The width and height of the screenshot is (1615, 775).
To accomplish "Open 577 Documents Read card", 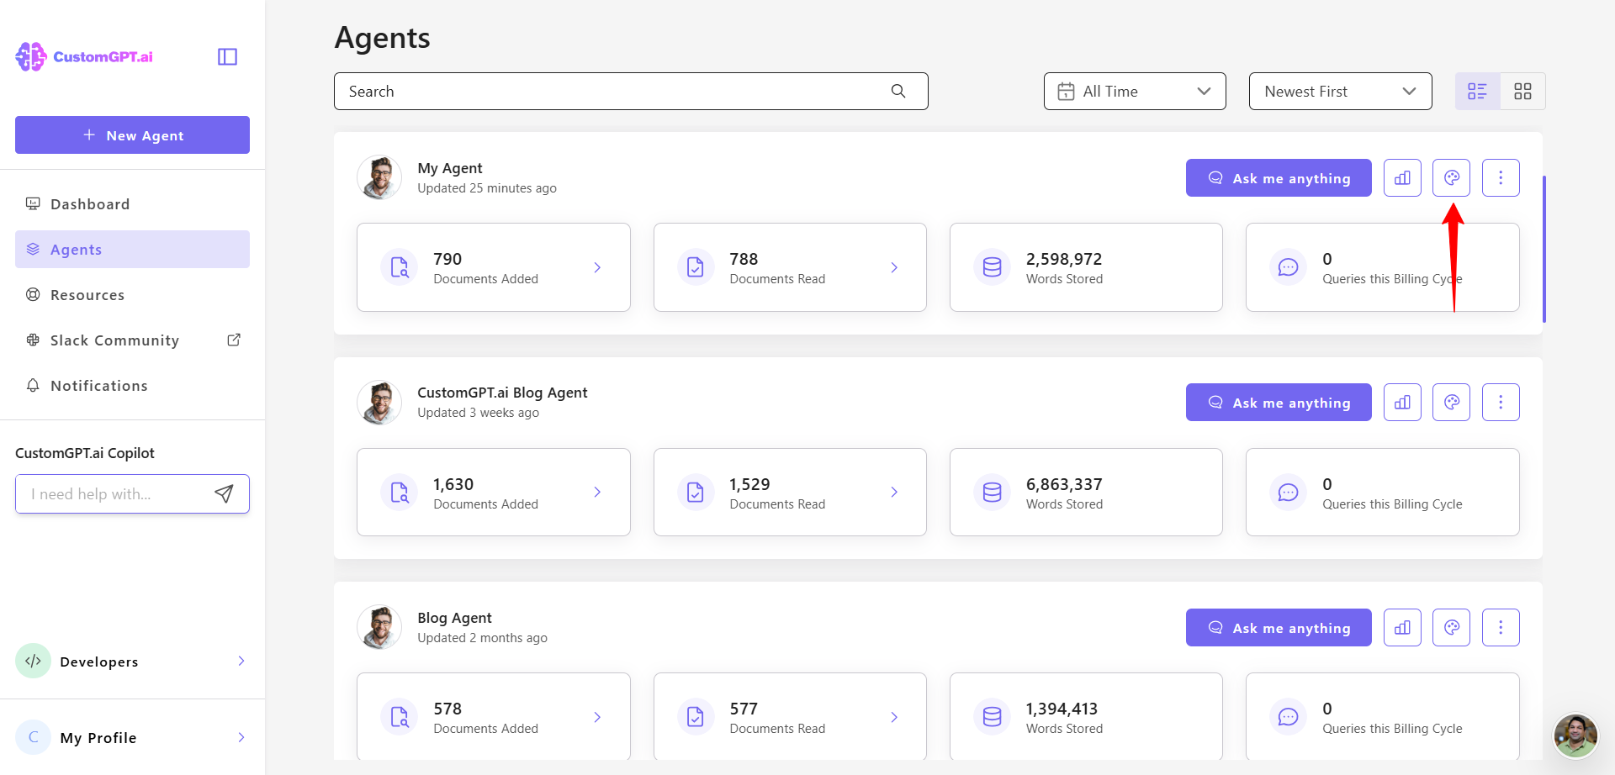I will pos(790,716).
